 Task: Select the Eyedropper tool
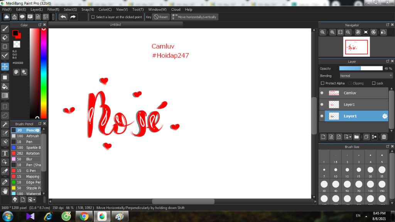5,182
